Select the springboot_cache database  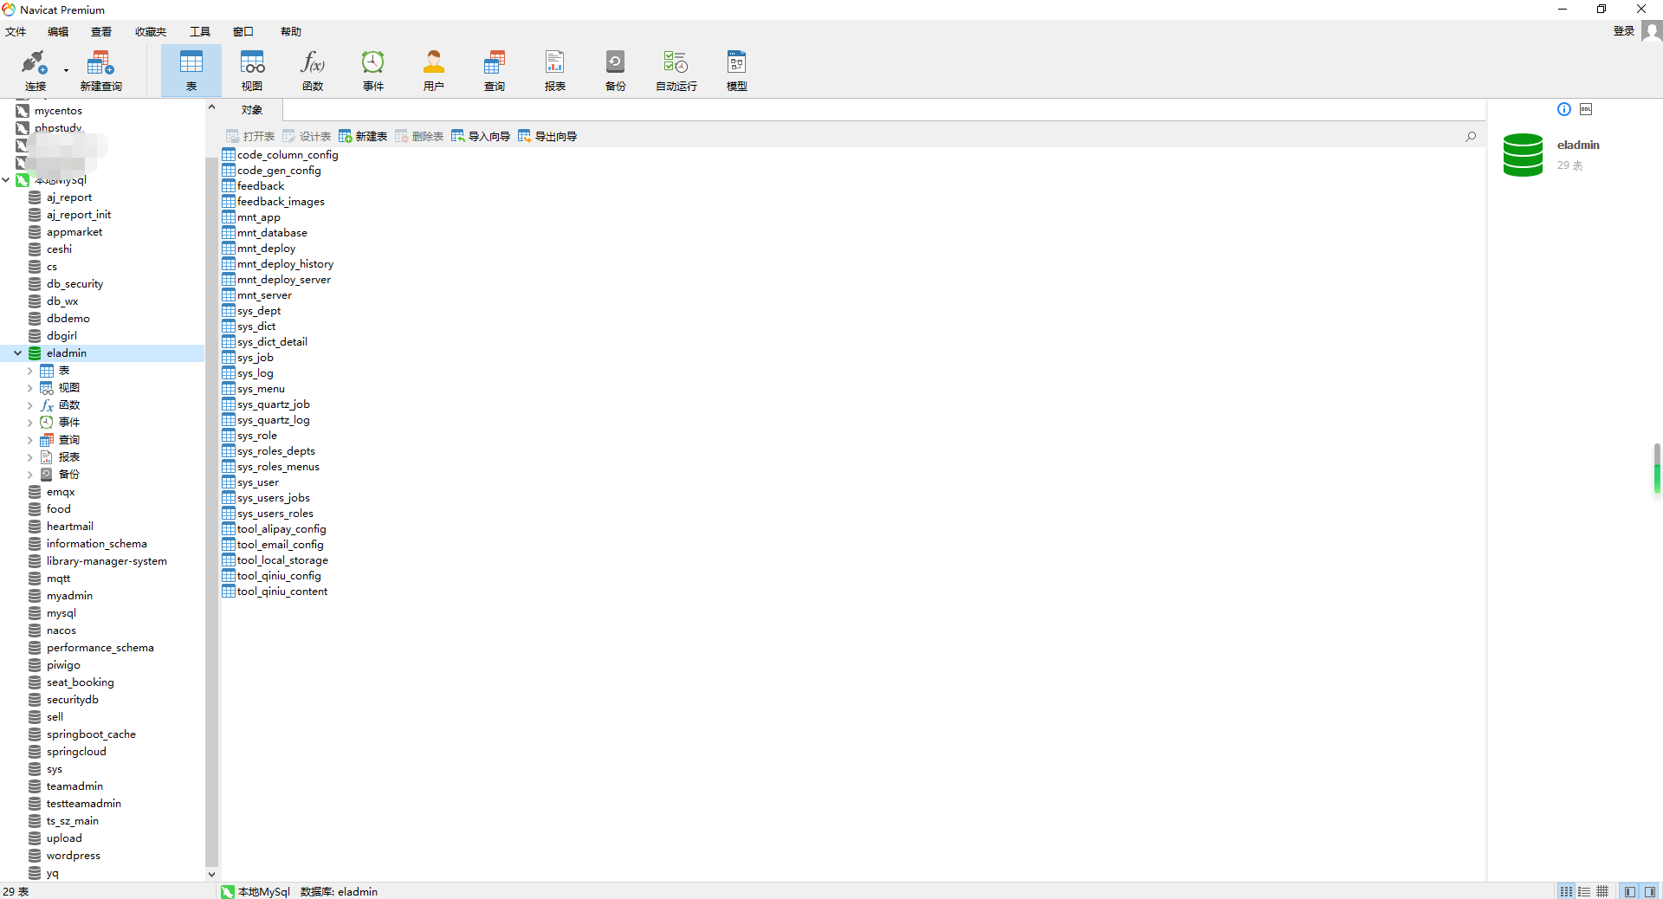tap(92, 734)
